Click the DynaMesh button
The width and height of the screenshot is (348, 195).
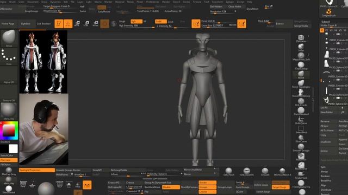tap(252, 9)
